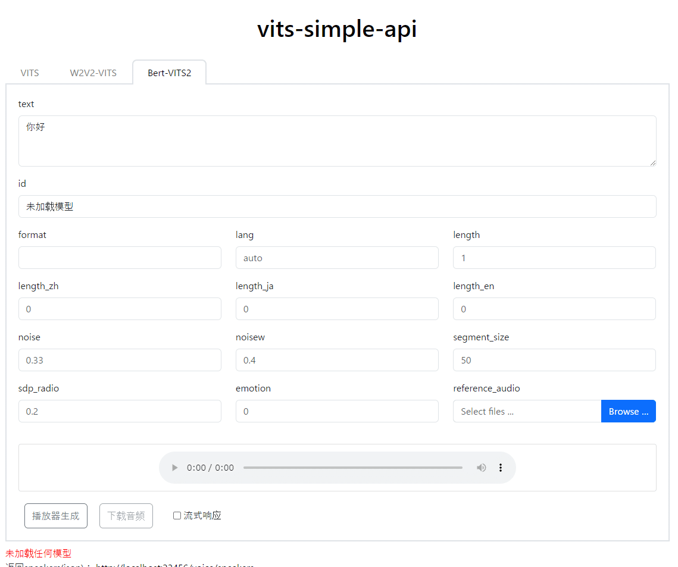Open the audio player's three-dot options menu
Viewport: 678px width, 567px height.
(x=501, y=468)
